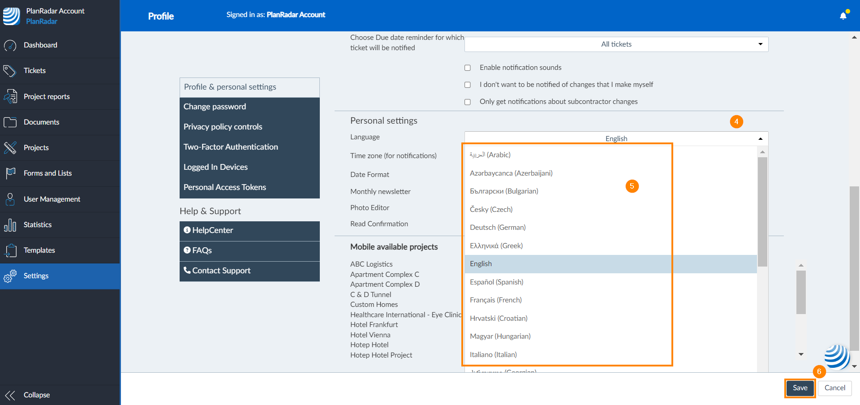The width and height of the screenshot is (860, 405).
Task: Click the User Management person icon
Action: 10,199
